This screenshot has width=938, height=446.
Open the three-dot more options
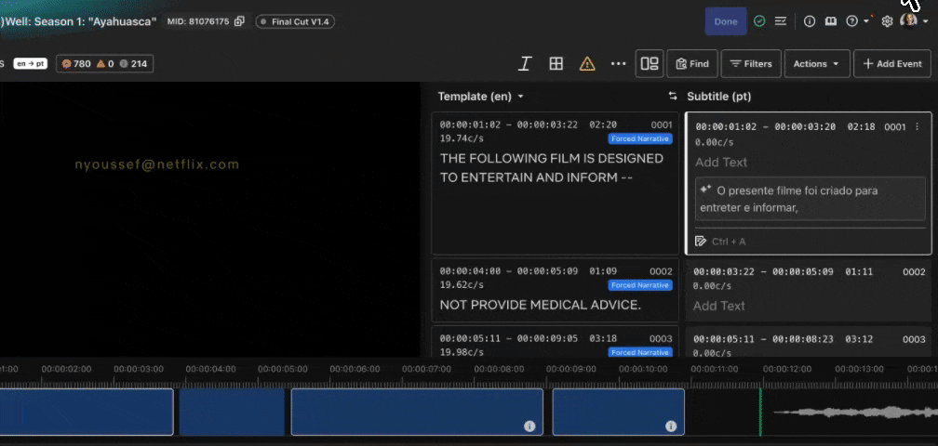(619, 64)
